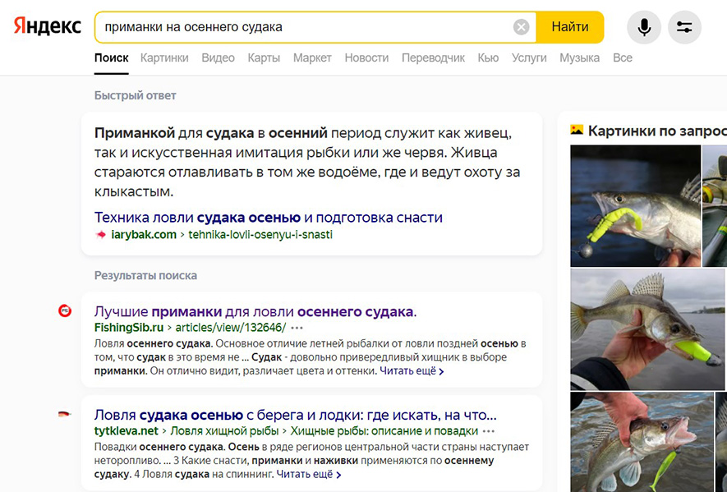Open the Переводчик tab
The height and width of the screenshot is (492, 727).
pos(433,58)
